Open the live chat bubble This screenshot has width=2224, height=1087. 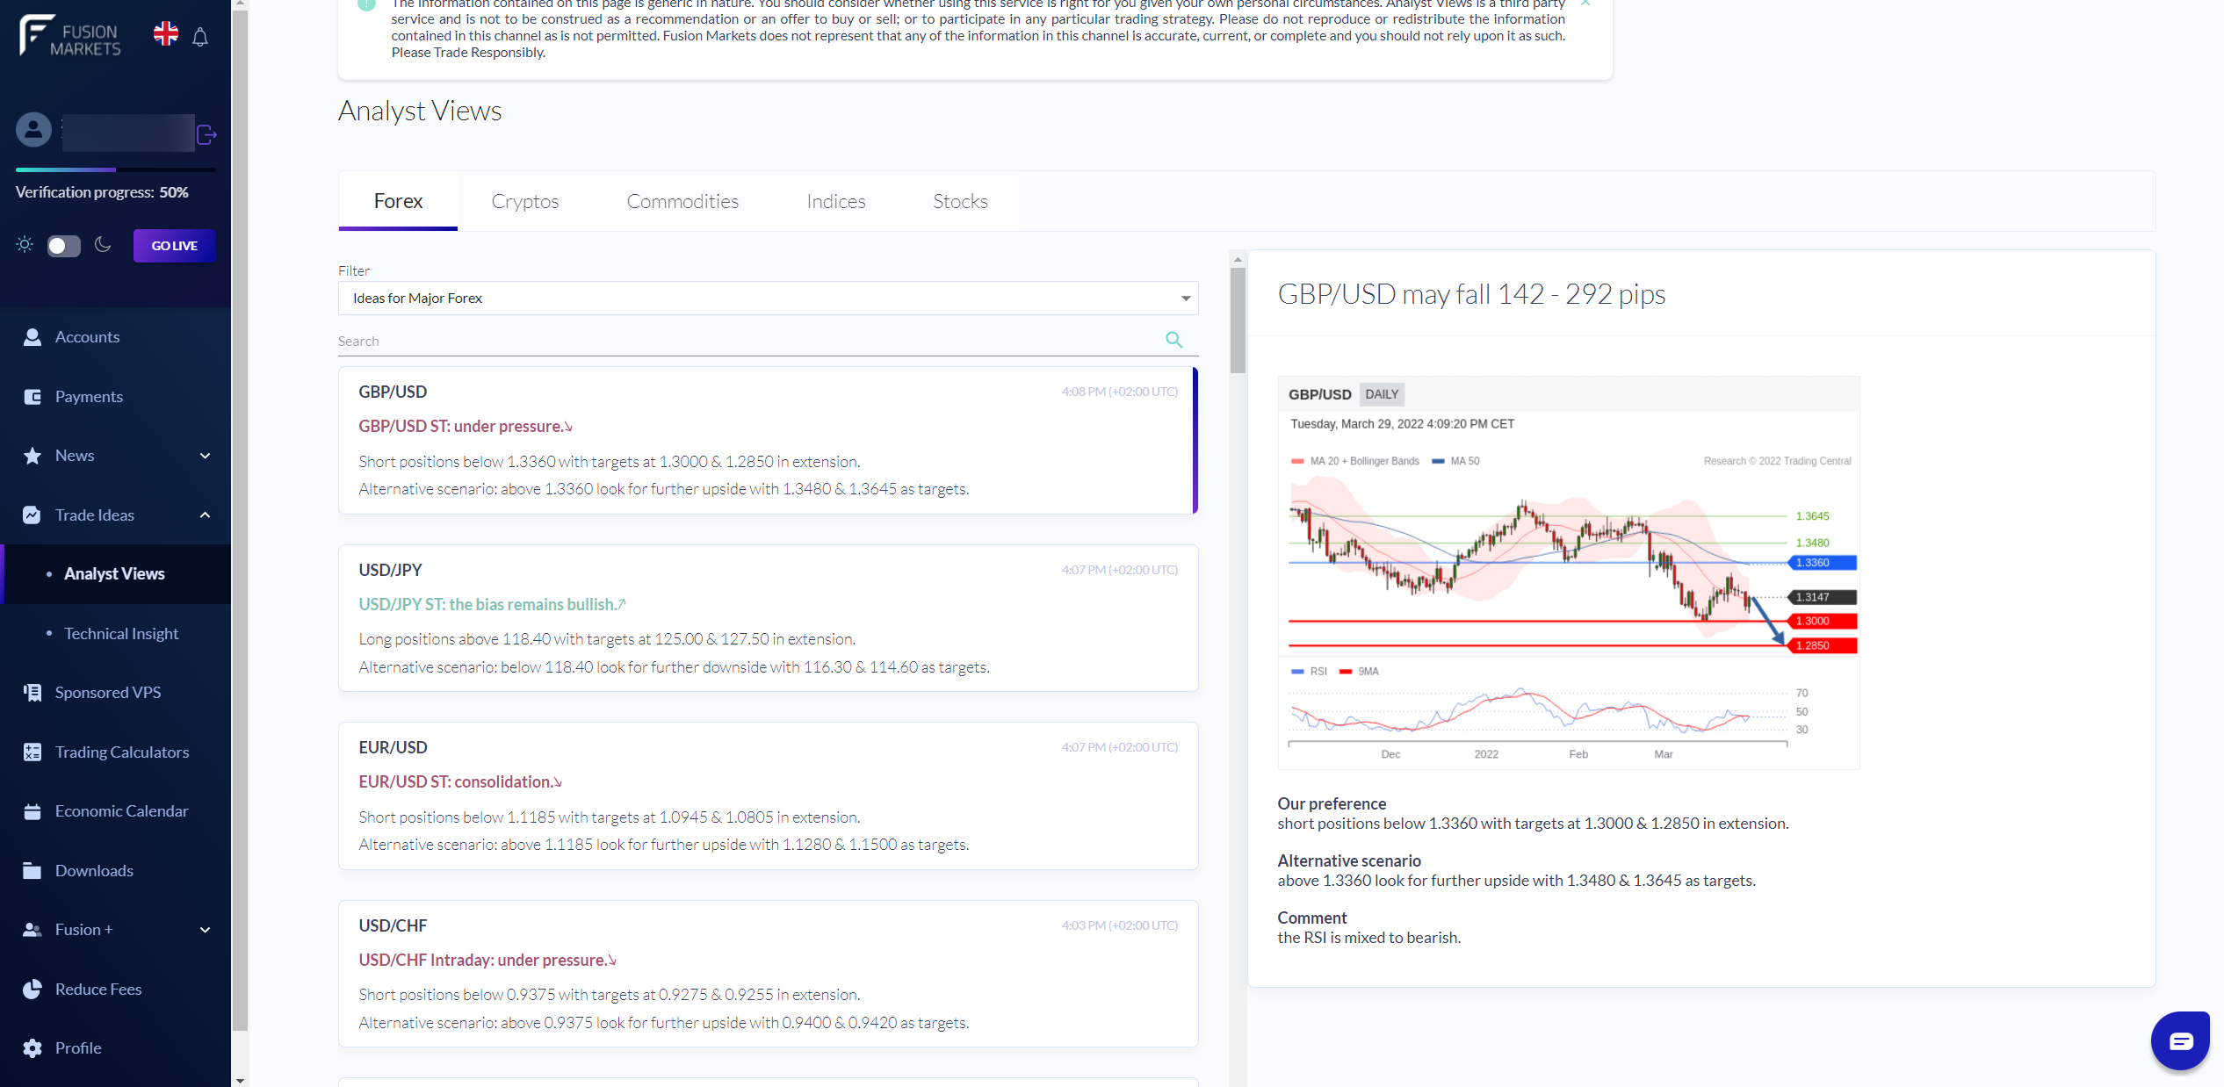[x=2180, y=1040]
